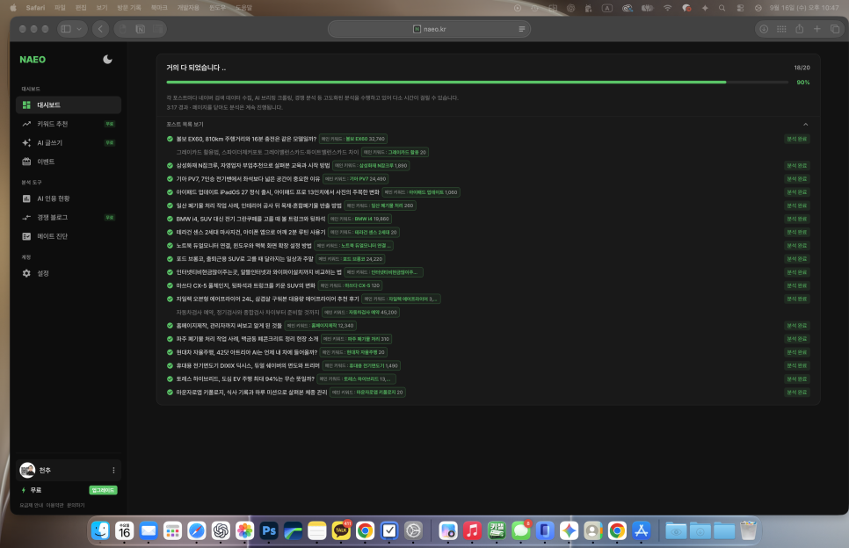This screenshot has height=548, width=849.
Task: Collapse the 포스트 목록 보기 list chevron
Action: (x=806, y=125)
